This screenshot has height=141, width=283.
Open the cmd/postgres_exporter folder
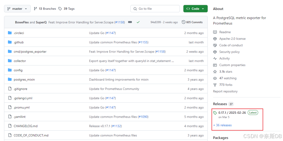point(30,52)
